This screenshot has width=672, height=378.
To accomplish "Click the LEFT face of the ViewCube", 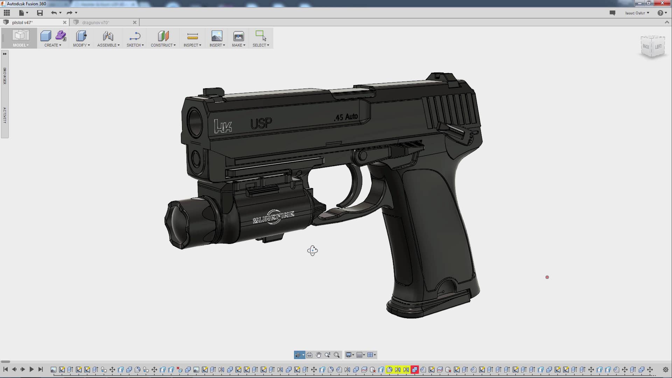I will pos(658,46).
